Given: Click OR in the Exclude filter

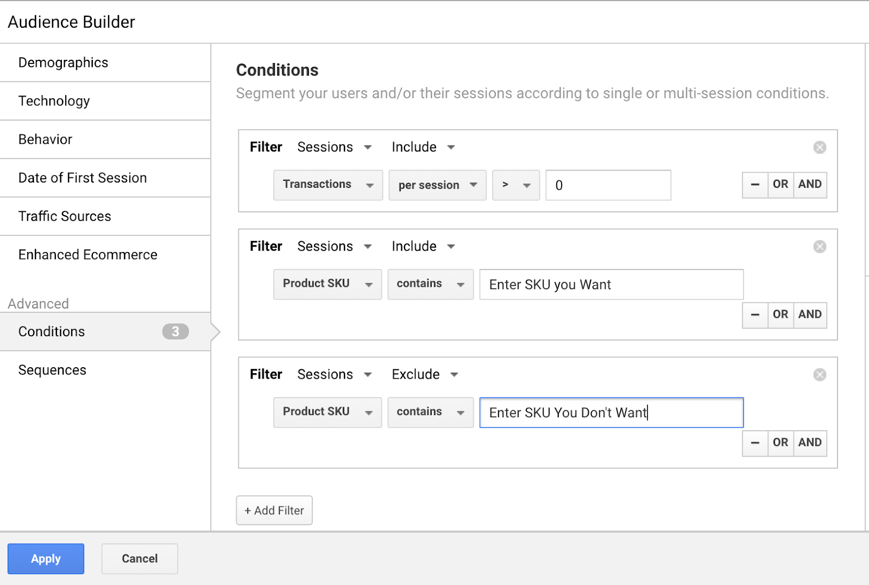Looking at the screenshot, I should click(780, 443).
